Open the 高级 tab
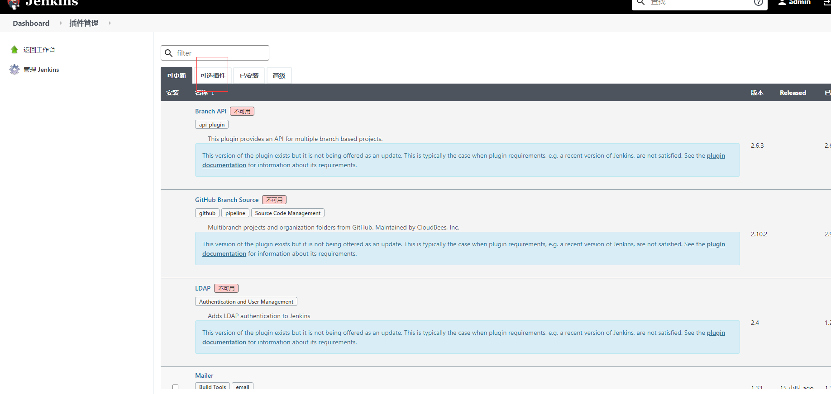 pos(279,75)
